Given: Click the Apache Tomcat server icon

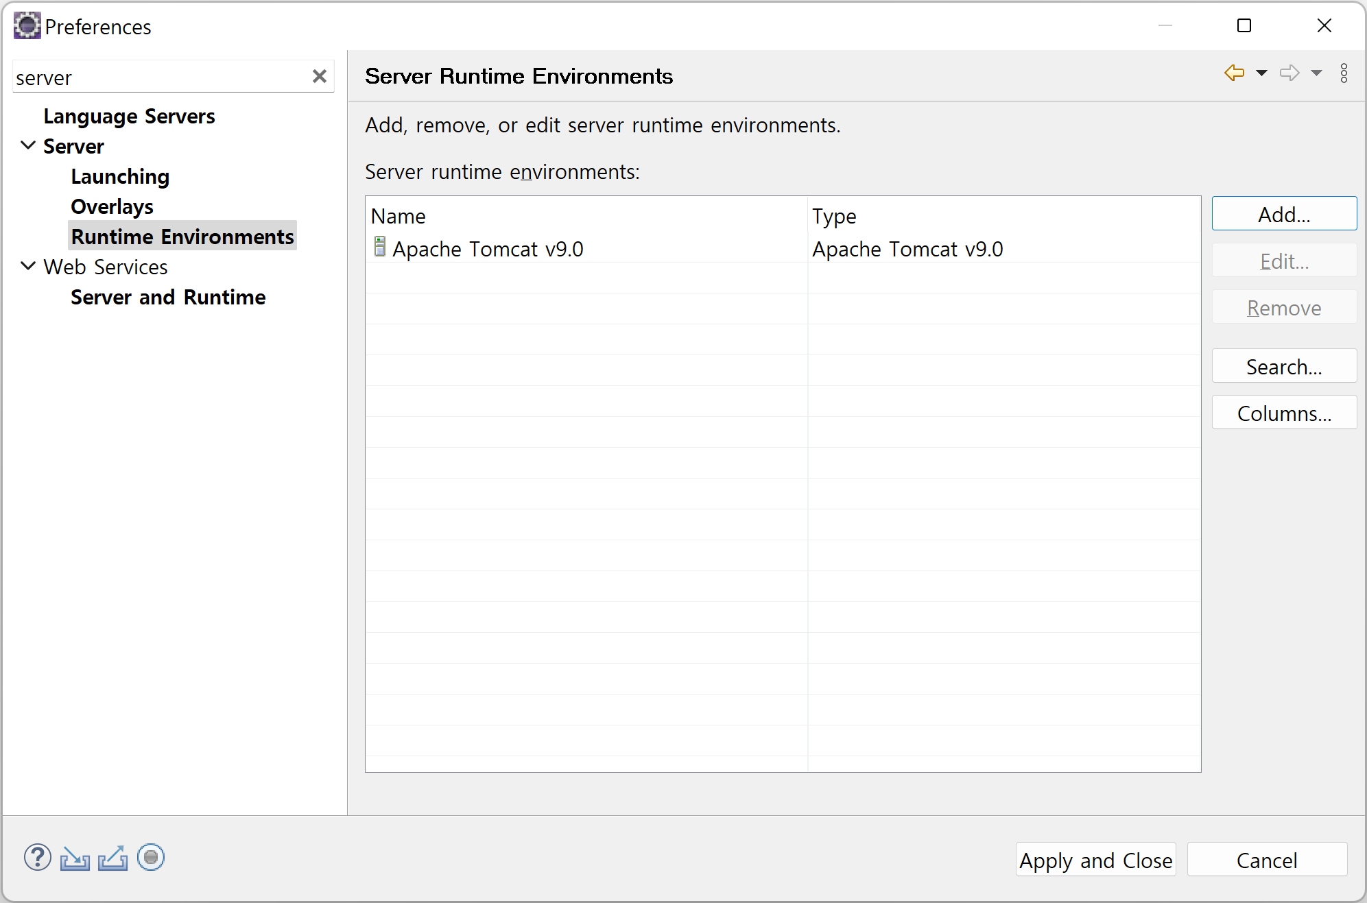Looking at the screenshot, I should pos(379,247).
